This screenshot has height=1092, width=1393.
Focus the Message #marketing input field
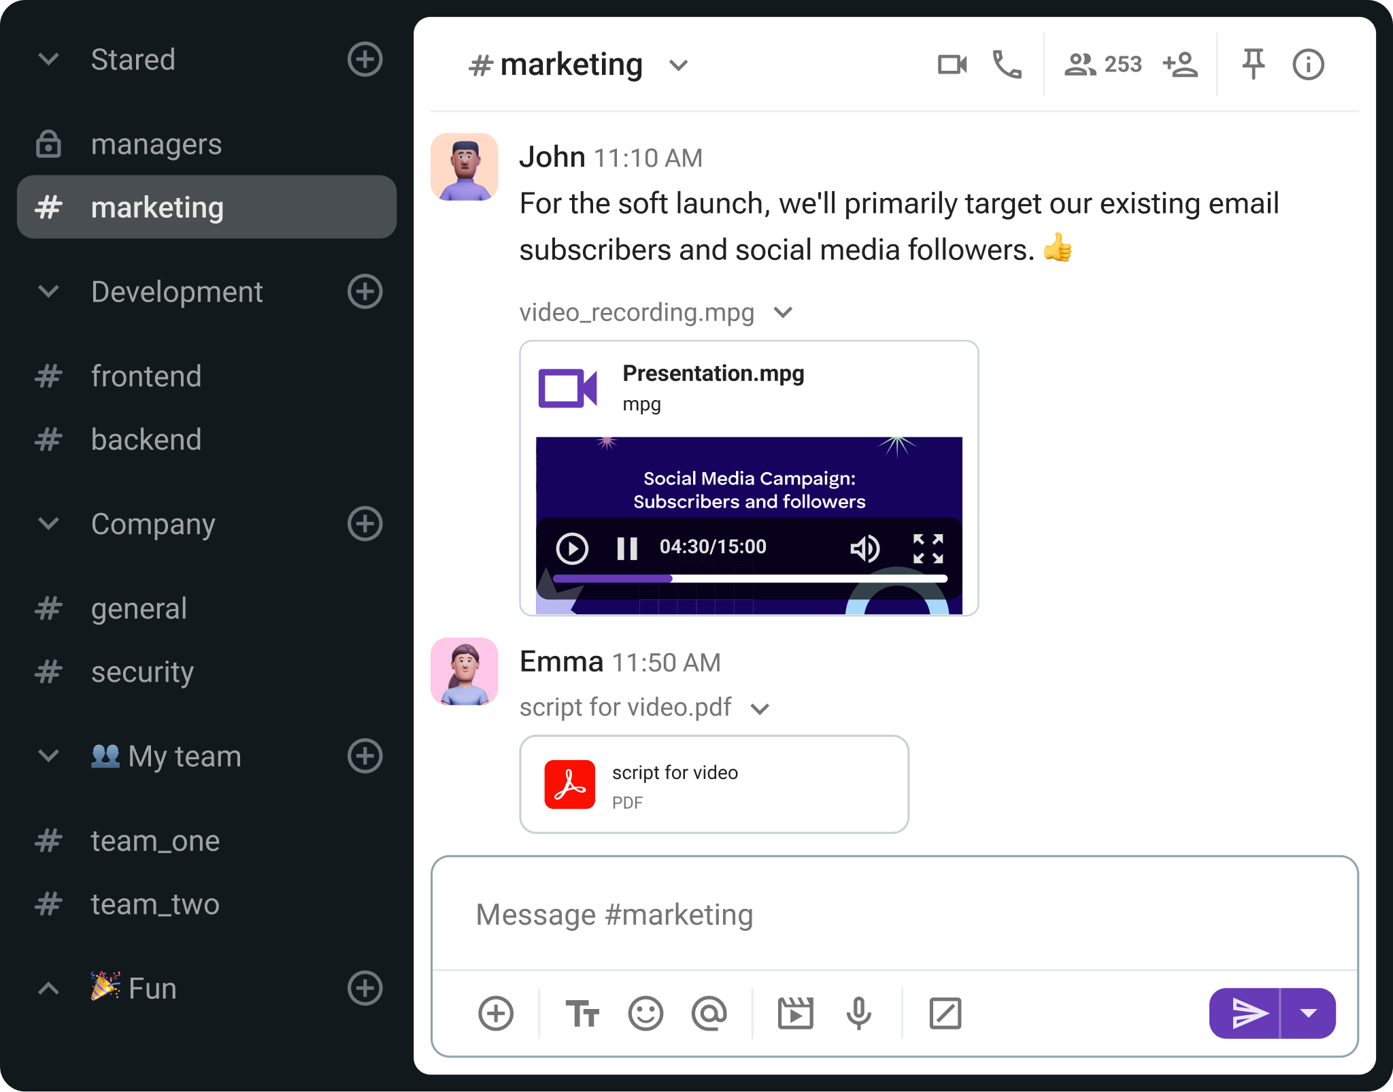(x=895, y=914)
